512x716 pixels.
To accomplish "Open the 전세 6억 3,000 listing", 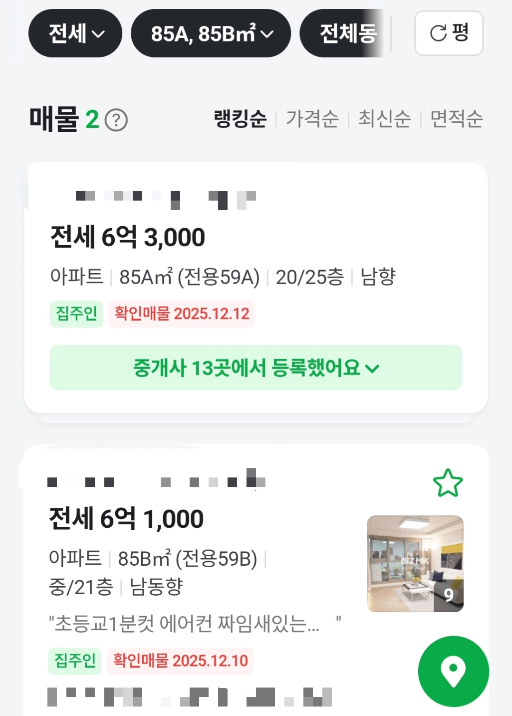I will tap(128, 237).
